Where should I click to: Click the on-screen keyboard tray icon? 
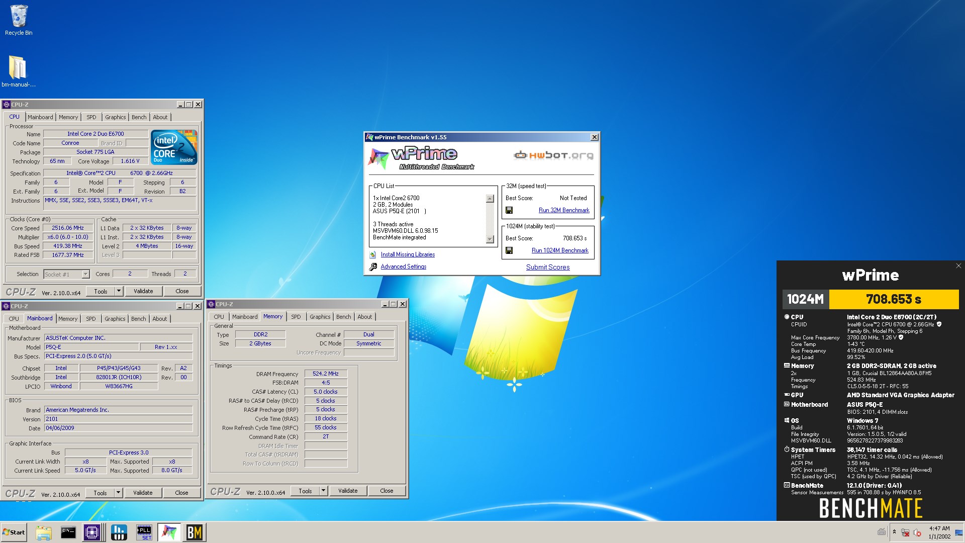882,532
